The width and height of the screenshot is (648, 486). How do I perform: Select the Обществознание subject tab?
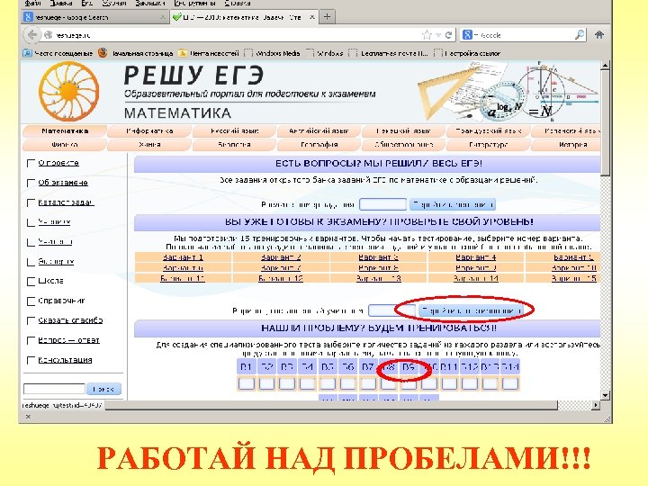pos(404,145)
